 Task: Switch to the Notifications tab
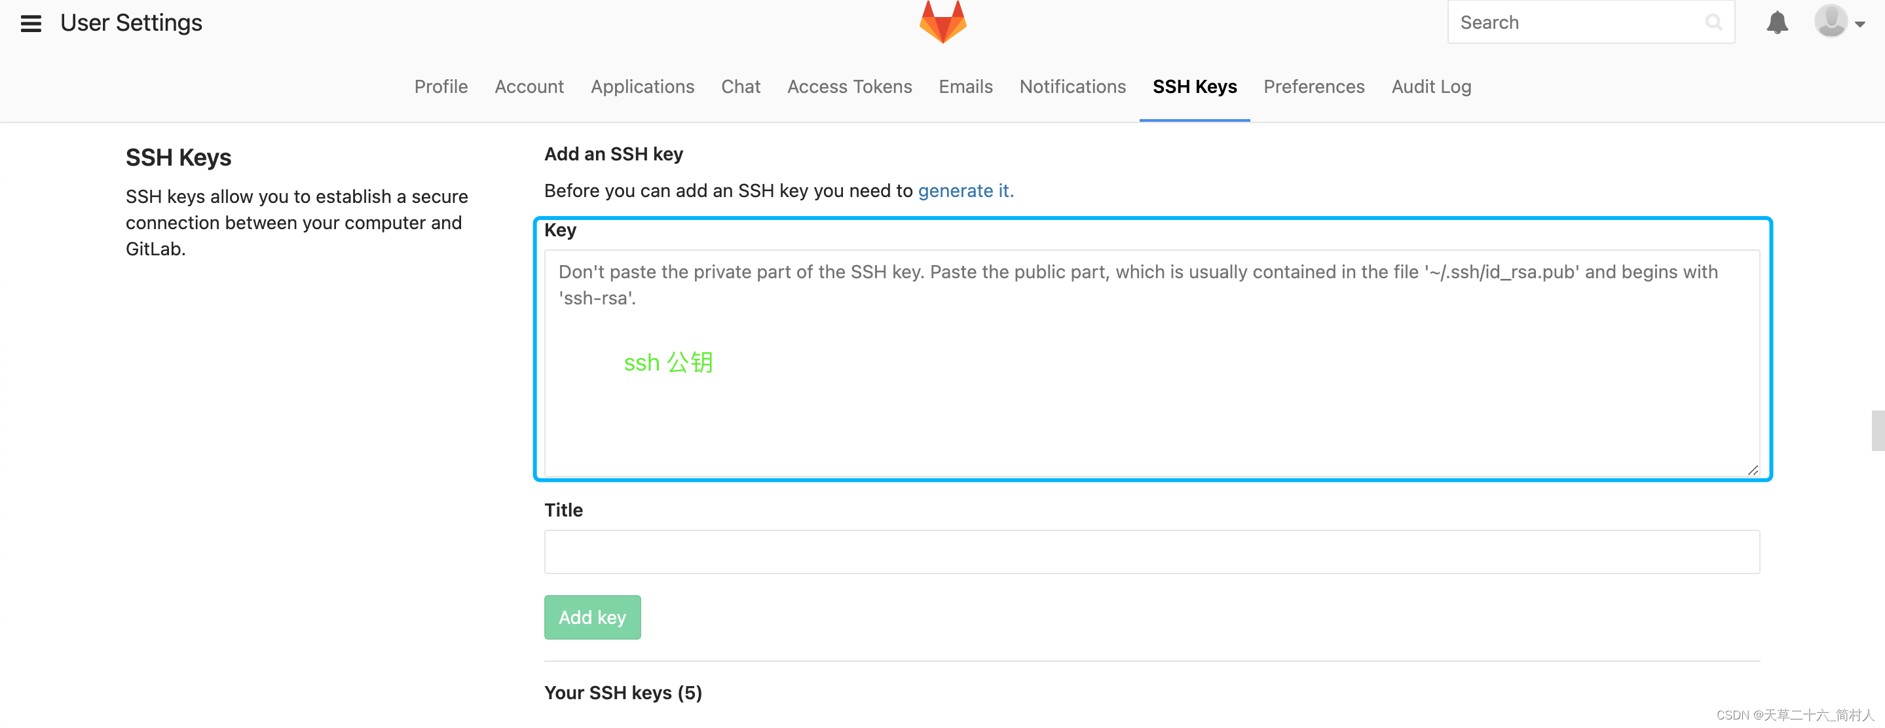1072,86
